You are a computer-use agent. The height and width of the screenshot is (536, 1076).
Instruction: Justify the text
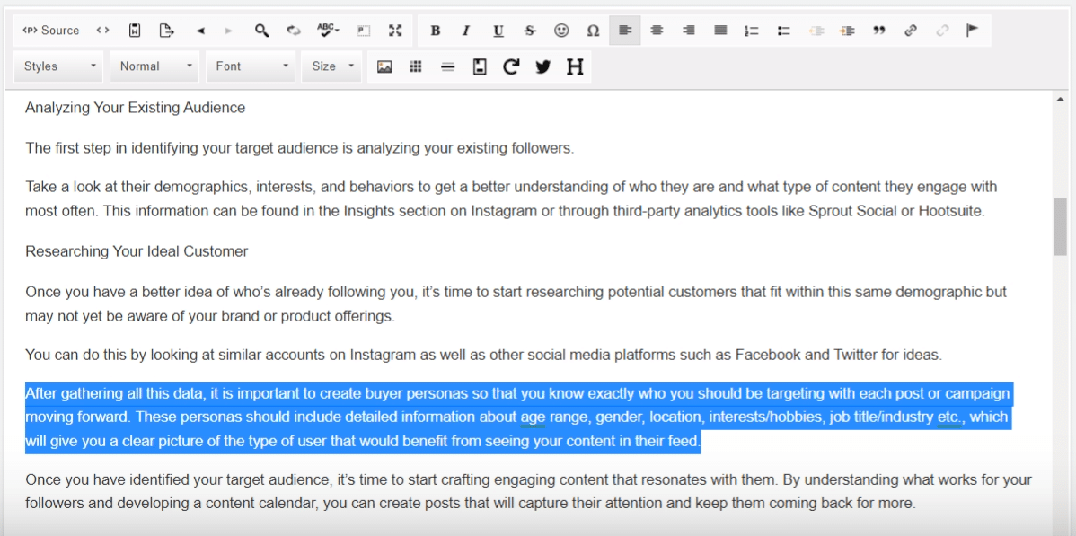point(720,31)
